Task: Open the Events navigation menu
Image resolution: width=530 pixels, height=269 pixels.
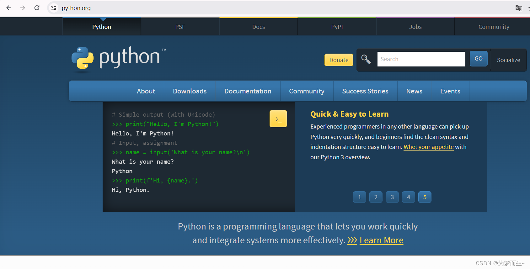Action: tap(450, 91)
